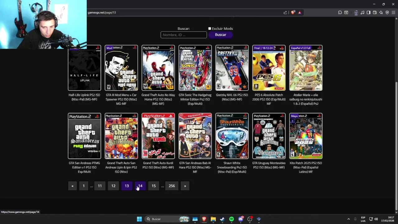Click 'Shaun White Snowboarding Ps2 ISO' title

coord(232,167)
